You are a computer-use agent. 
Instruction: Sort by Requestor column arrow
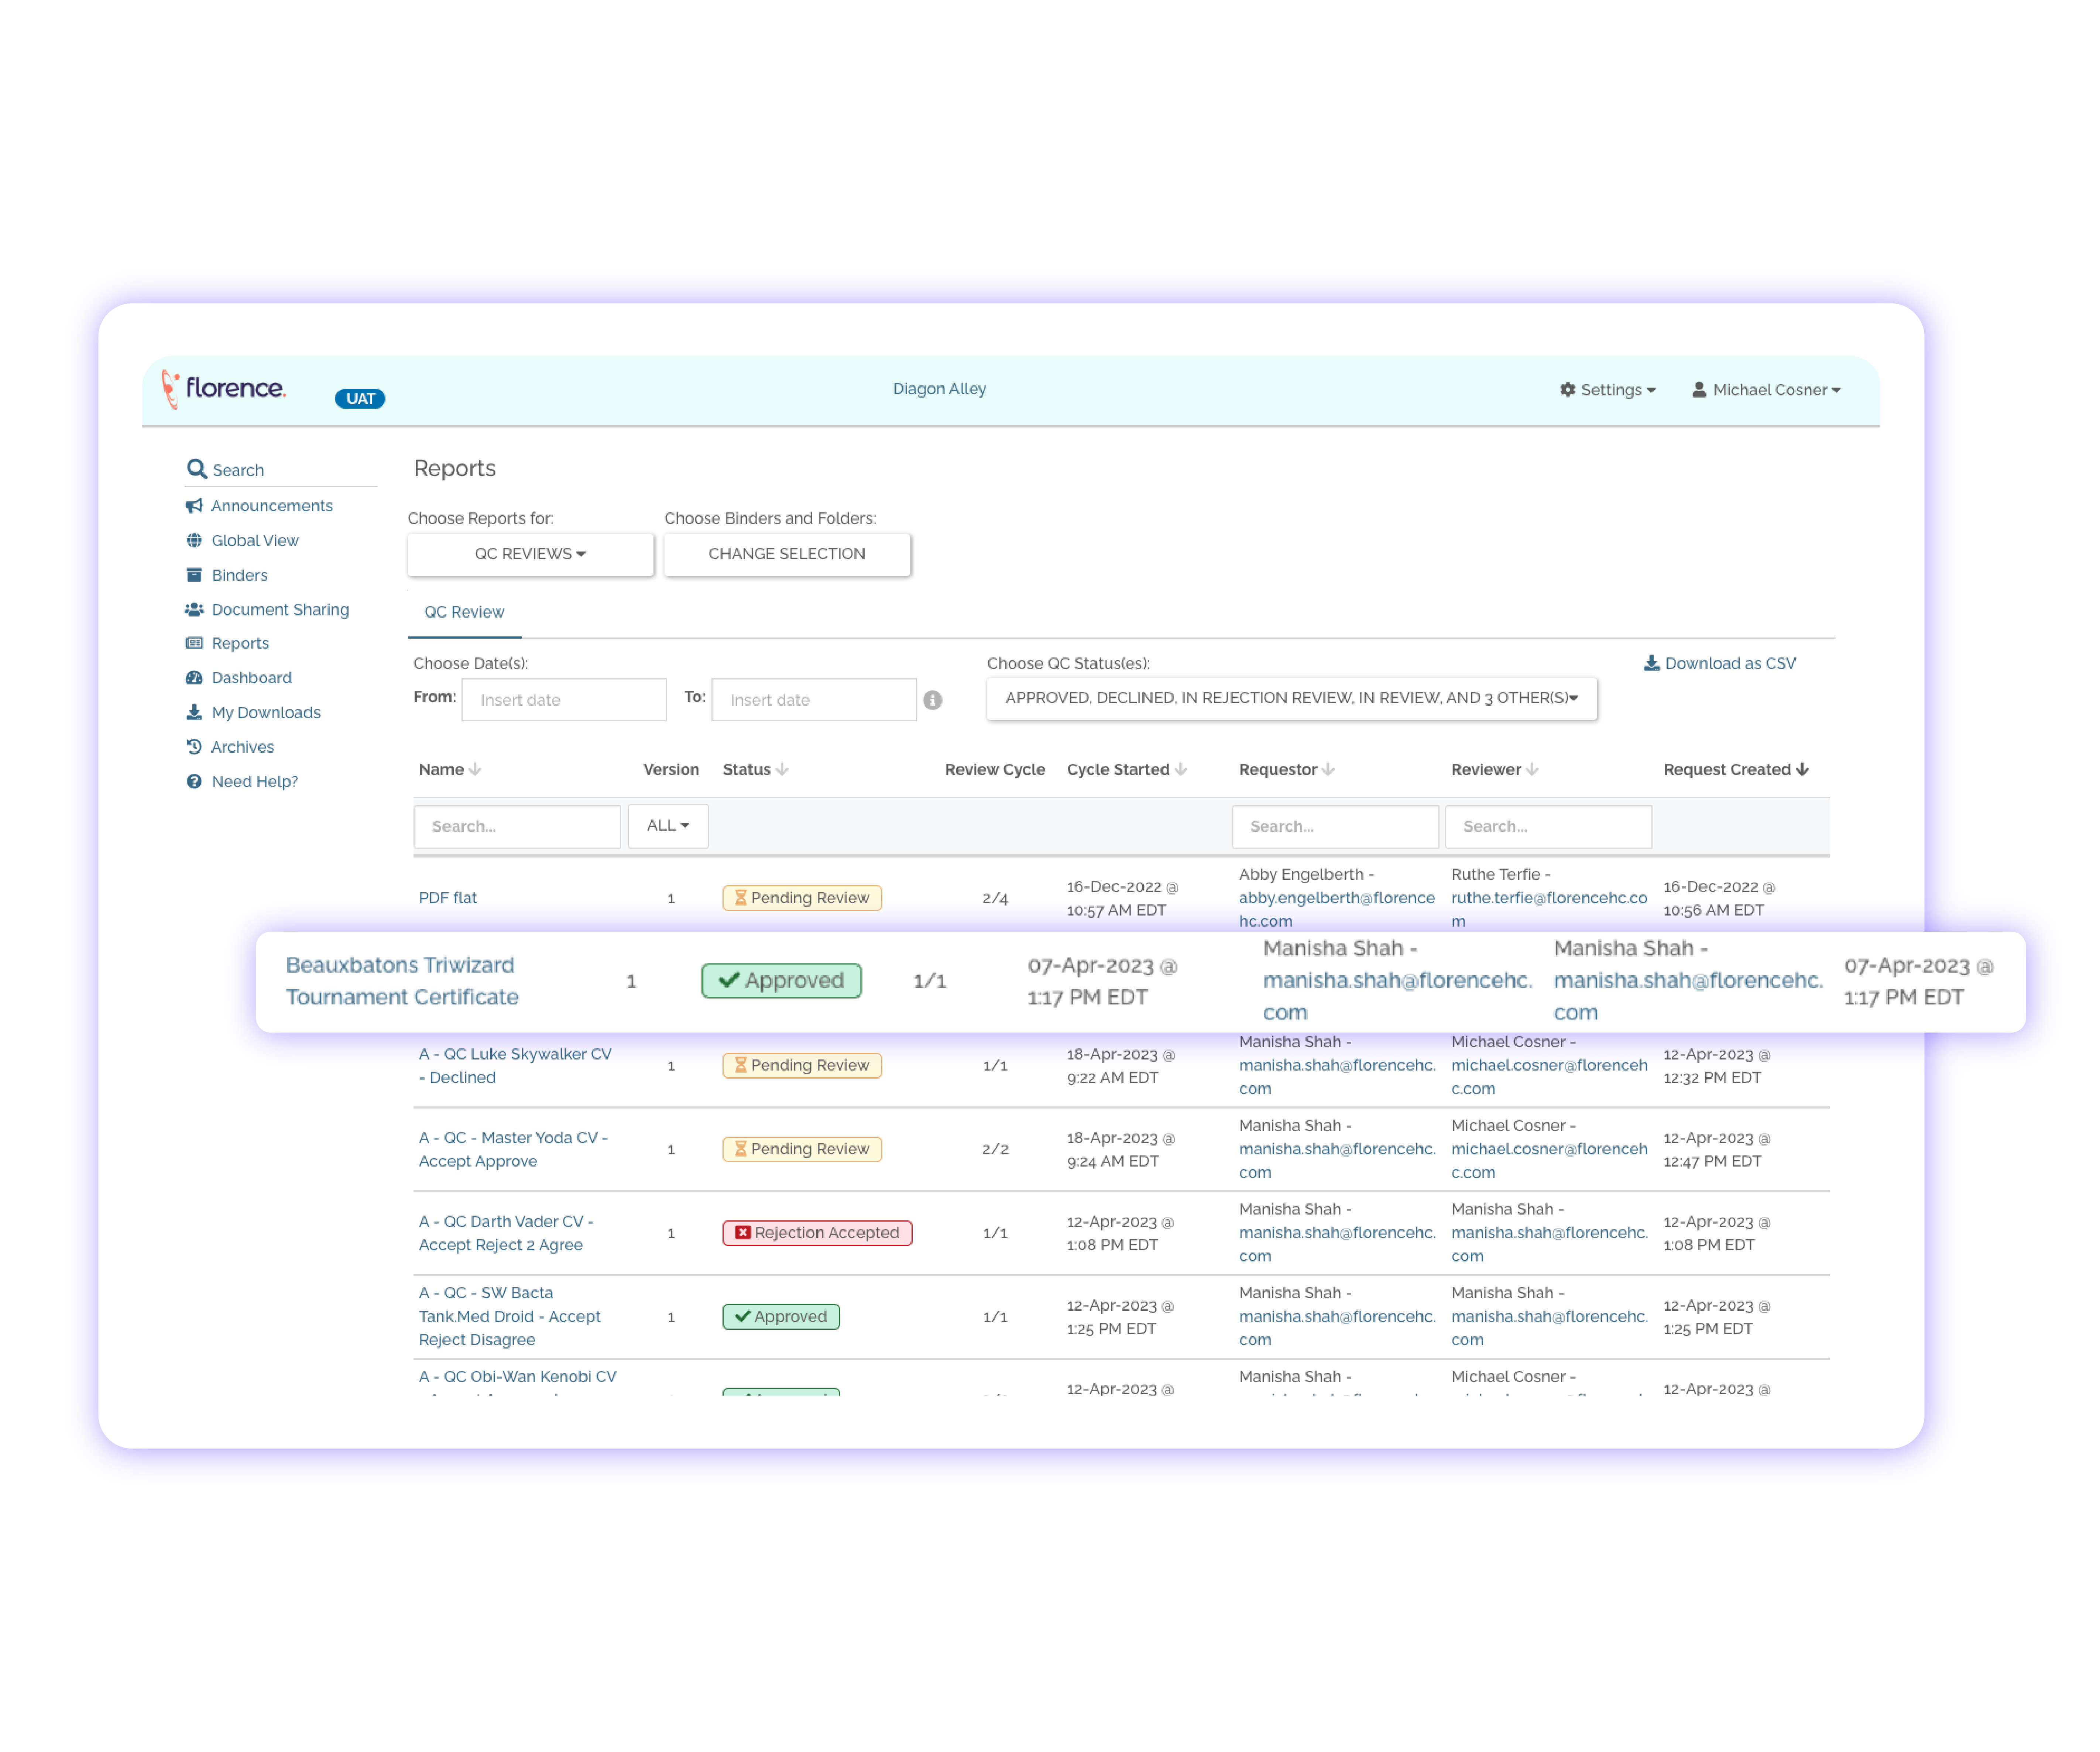point(1328,769)
